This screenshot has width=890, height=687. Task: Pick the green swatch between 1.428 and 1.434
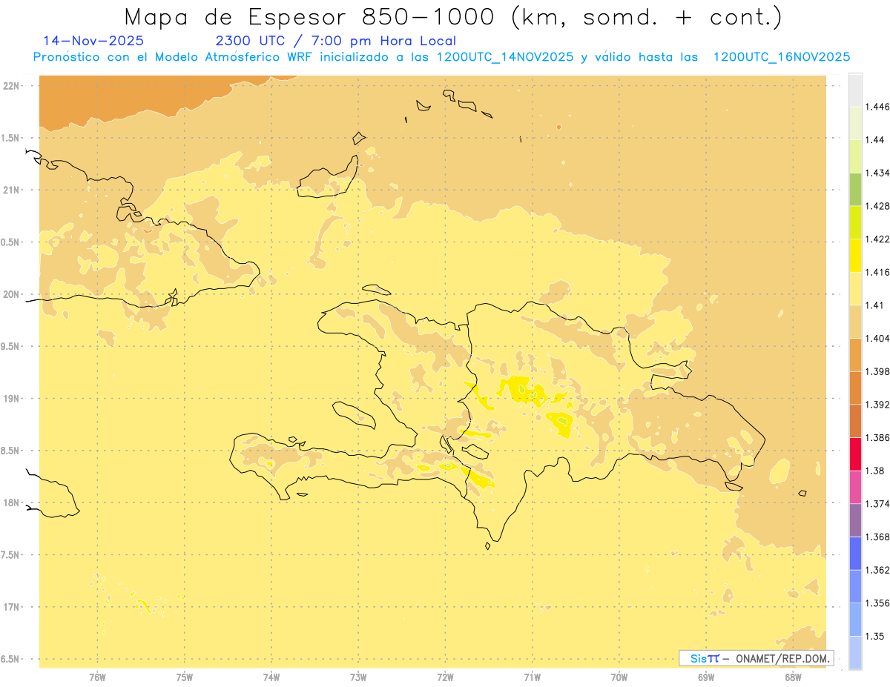pos(855,189)
